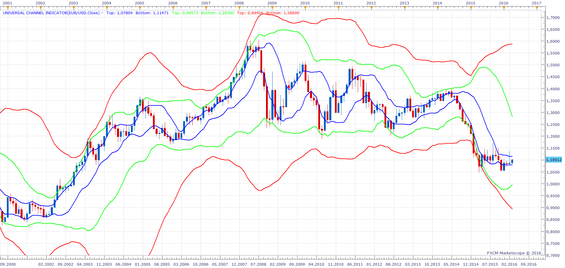Viewport: 565px width, 268px height.
Task: Click the 1,5000 price axis label
Action: click(x=553, y=65)
